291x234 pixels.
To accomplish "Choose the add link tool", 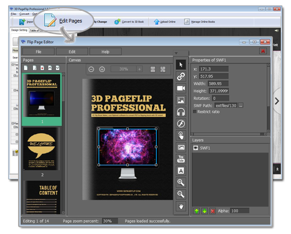I will coord(181,76).
